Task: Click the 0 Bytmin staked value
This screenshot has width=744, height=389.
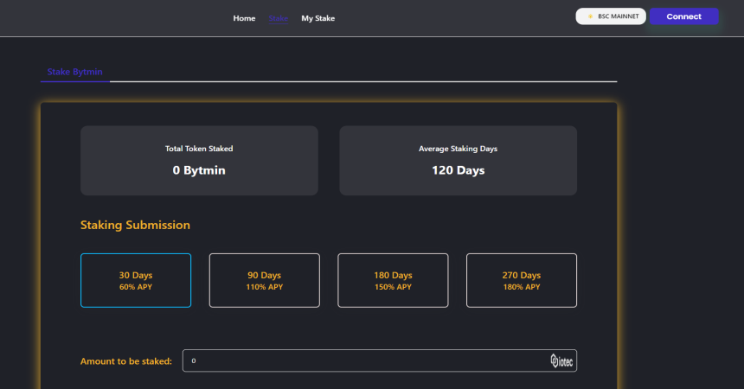Action: click(x=199, y=170)
